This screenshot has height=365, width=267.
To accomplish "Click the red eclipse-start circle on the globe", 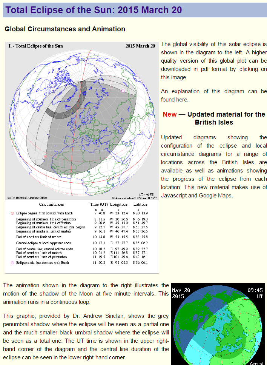I will [x=46, y=156].
